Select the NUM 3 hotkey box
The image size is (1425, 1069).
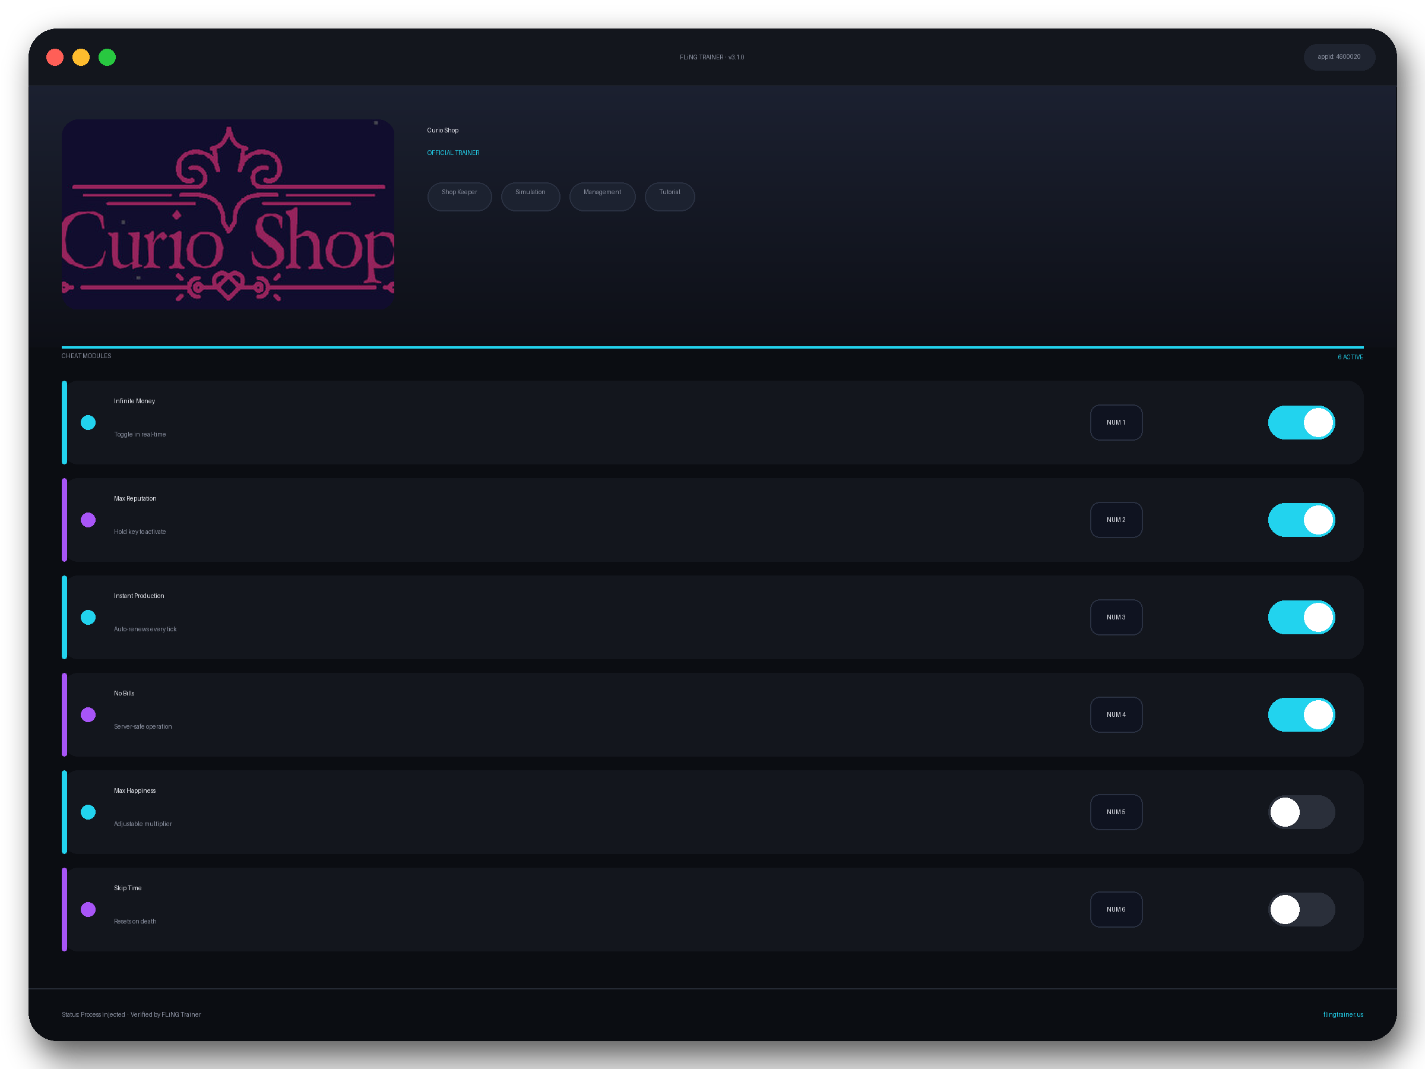point(1116,617)
